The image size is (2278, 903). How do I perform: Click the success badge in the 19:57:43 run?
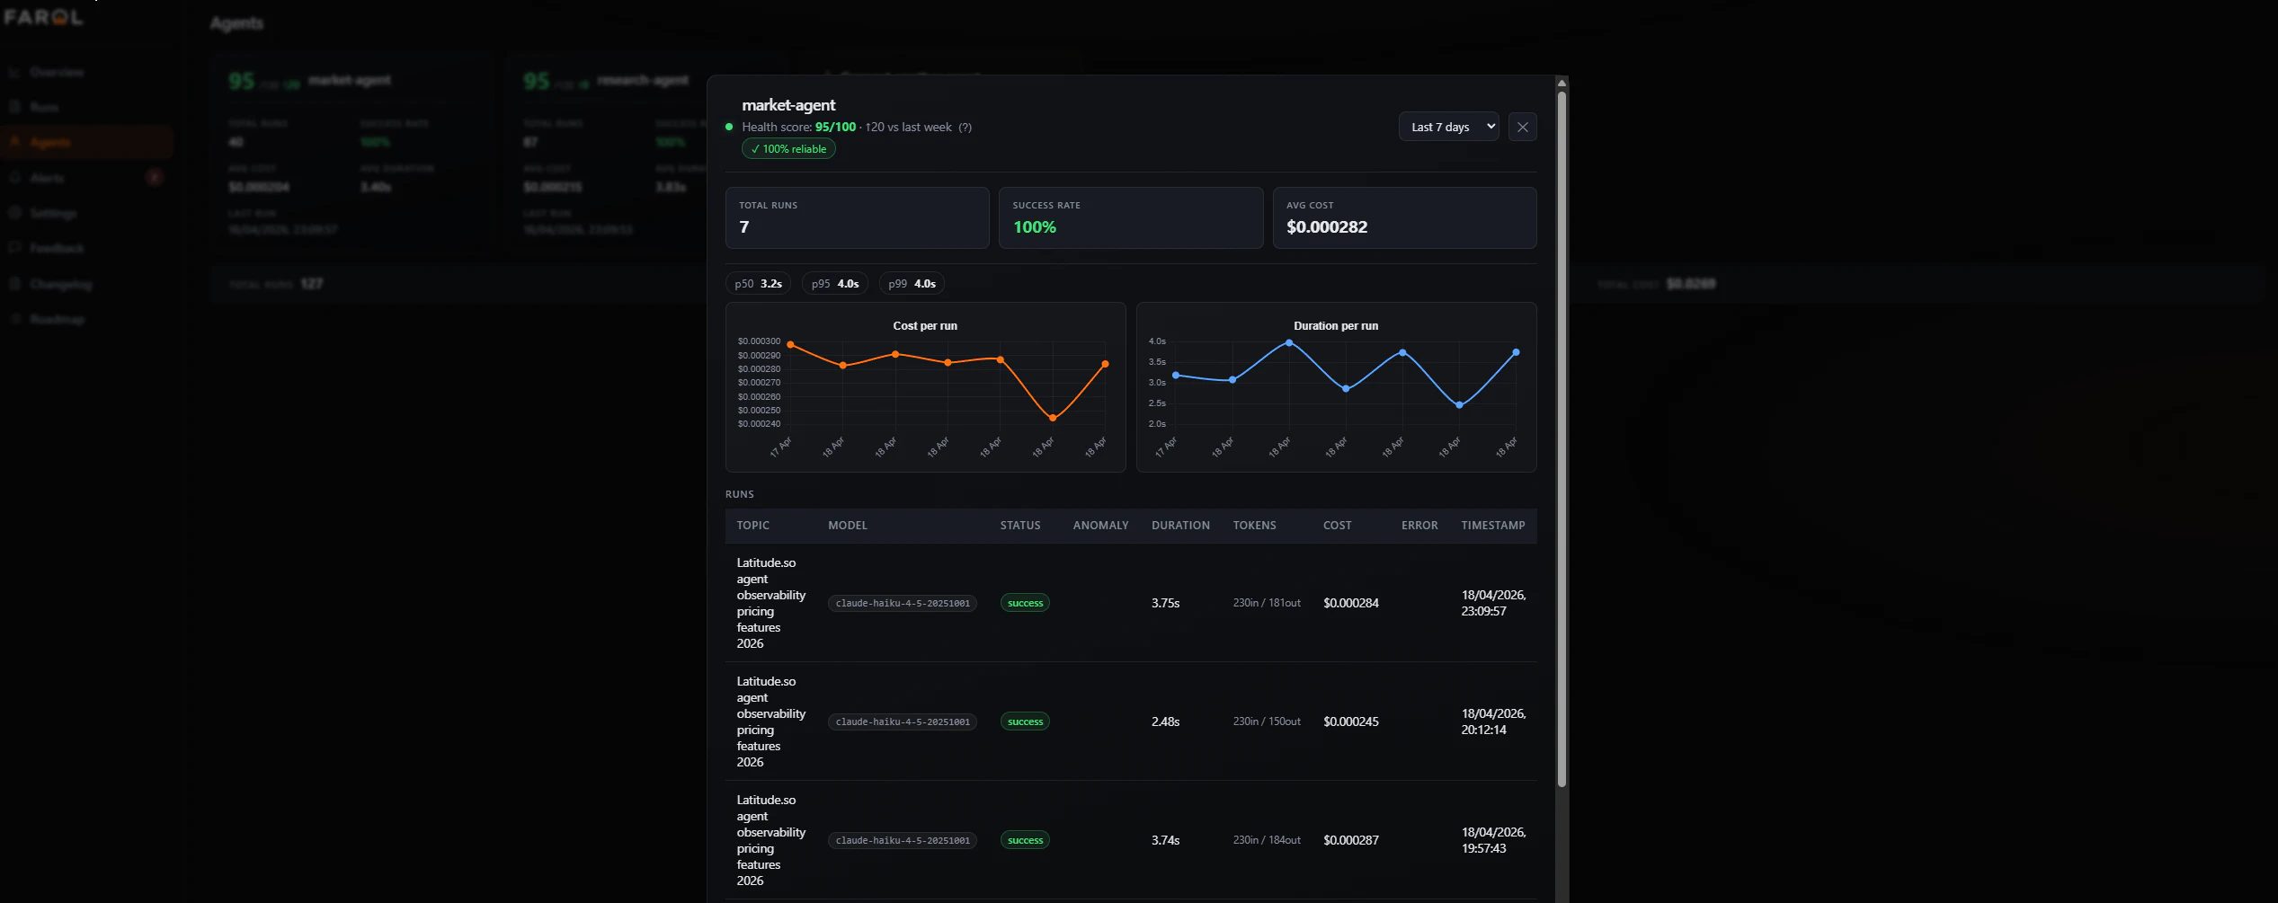[x=1025, y=840]
